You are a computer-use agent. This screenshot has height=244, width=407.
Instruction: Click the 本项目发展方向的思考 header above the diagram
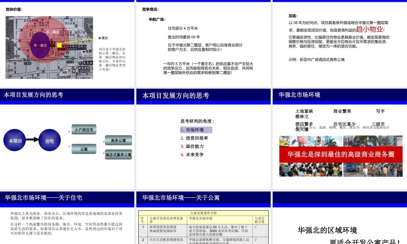[x=33, y=95]
